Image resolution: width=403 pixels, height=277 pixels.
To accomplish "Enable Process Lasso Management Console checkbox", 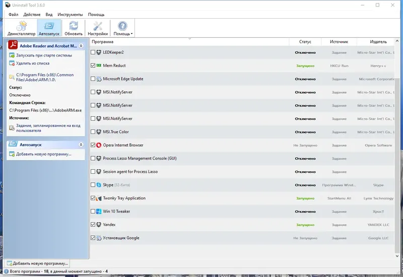I will 93,158.
